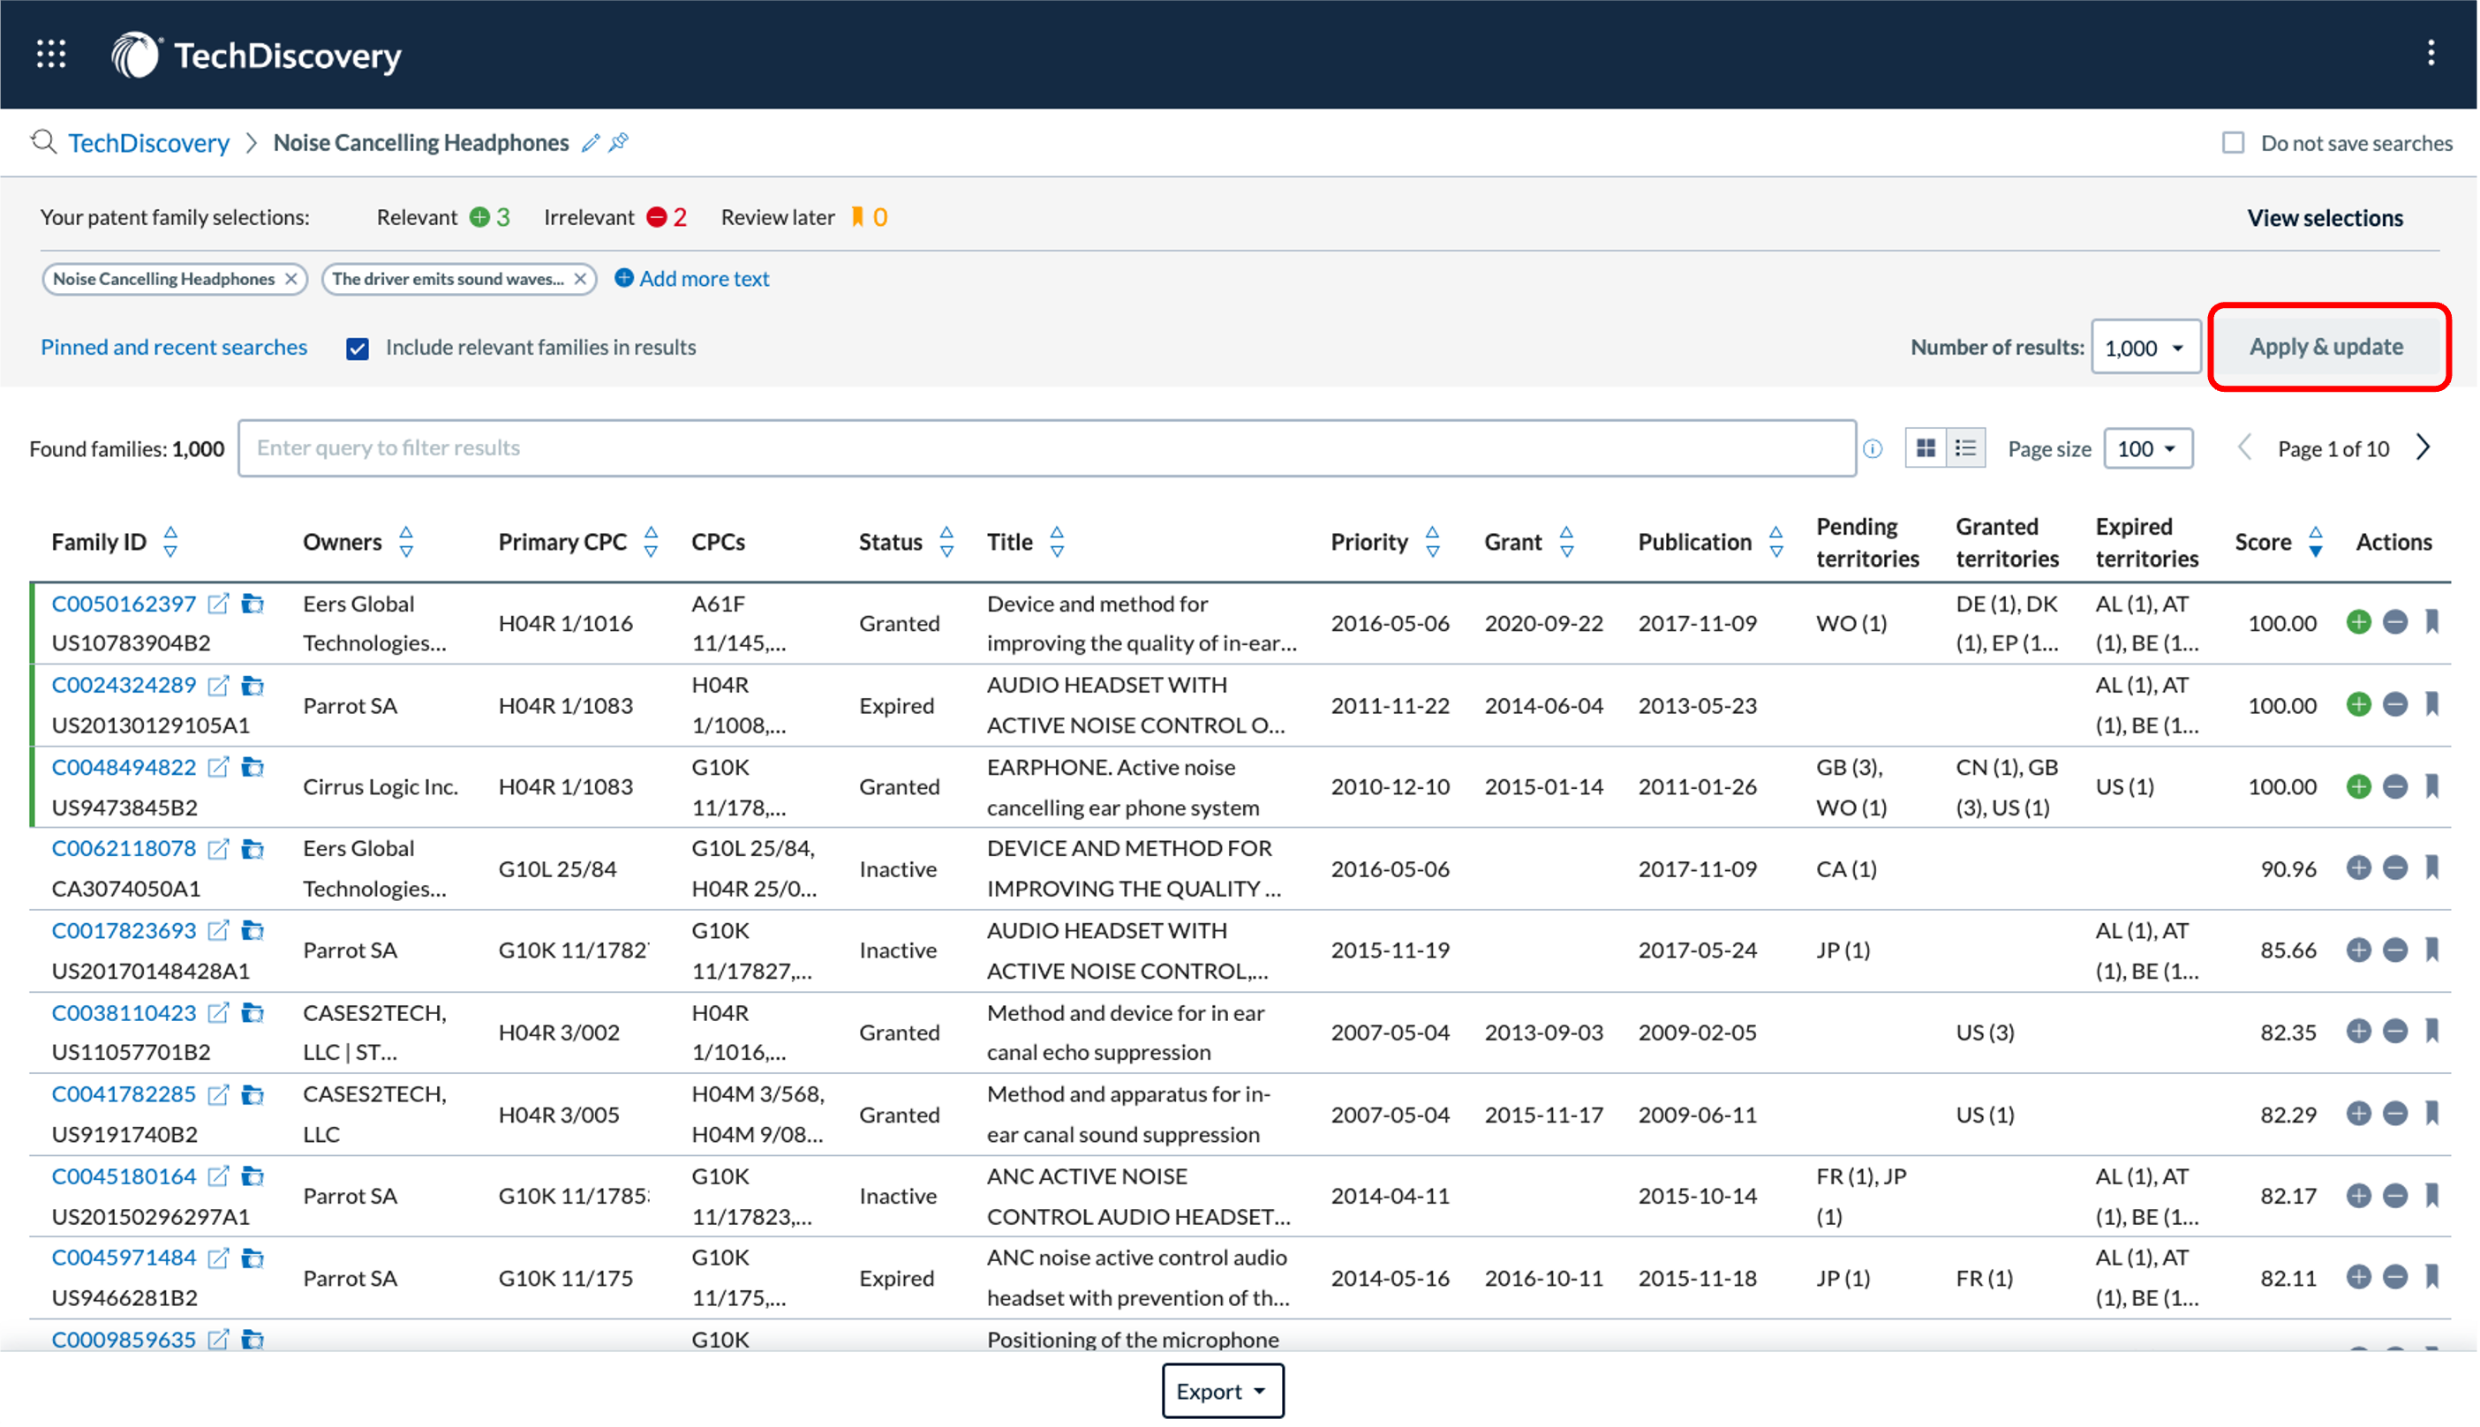The height and width of the screenshot is (1427, 2480).
Task: Click owner 'Cirrus Logic Inc.' cell
Action: click(x=381, y=787)
